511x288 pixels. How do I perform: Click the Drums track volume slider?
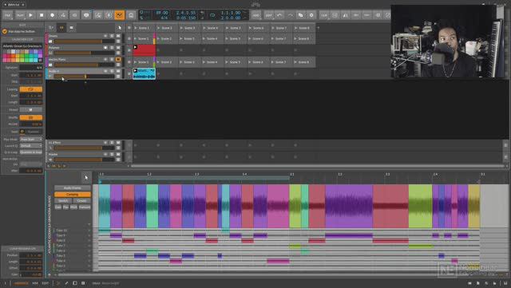click(84, 41)
